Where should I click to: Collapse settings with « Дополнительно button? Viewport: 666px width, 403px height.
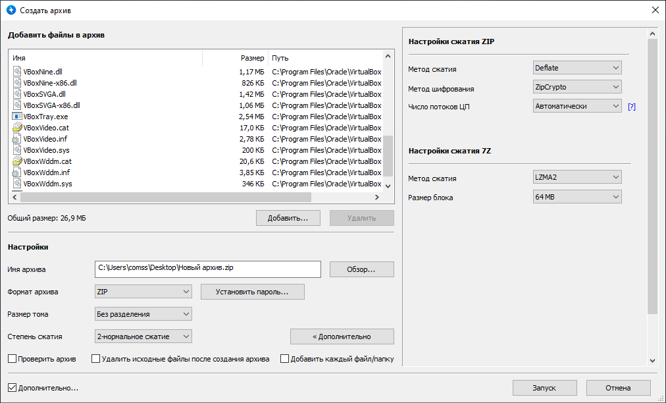click(x=342, y=336)
